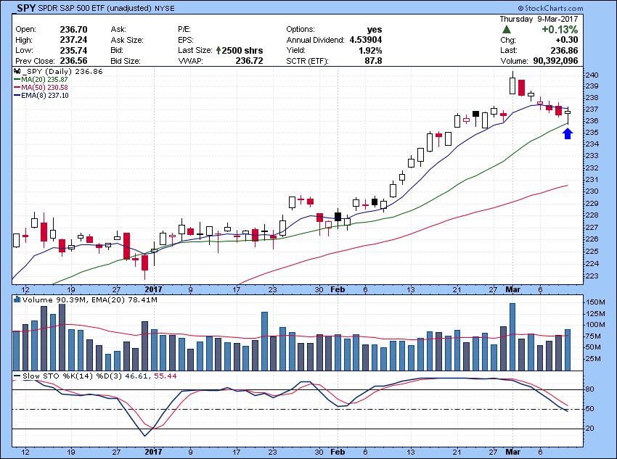Viewport: 617px width, 459px height.
Task: Click the MA(20) 235.87 legend entry
Action: (x=44, y=79)
